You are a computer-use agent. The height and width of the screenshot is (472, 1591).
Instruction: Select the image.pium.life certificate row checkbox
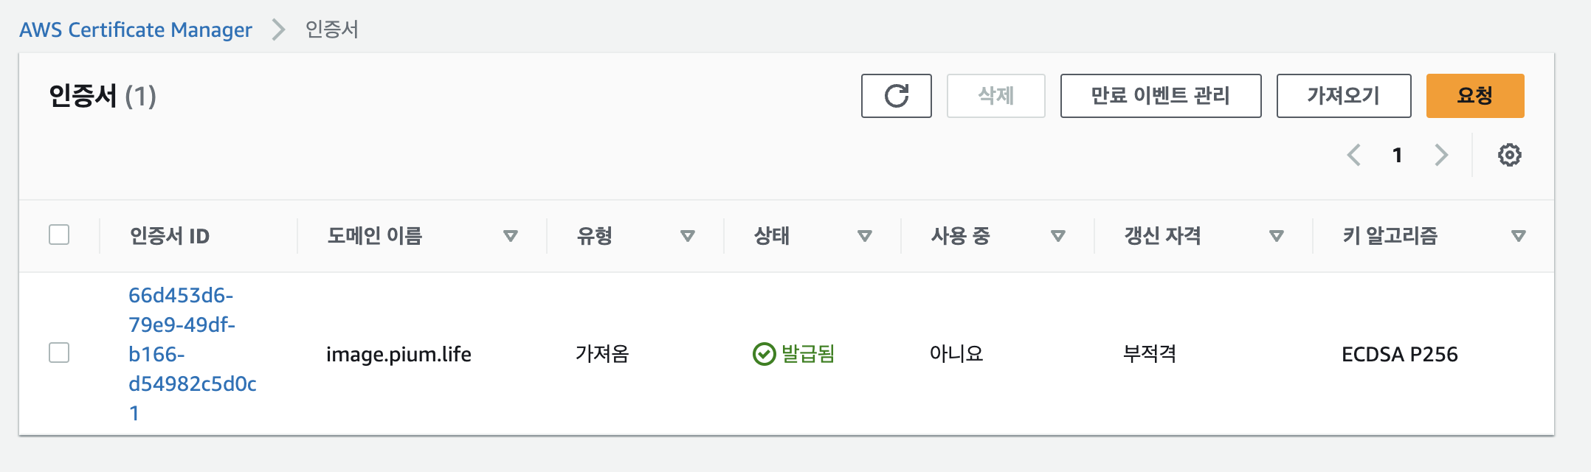coord(59,353)
